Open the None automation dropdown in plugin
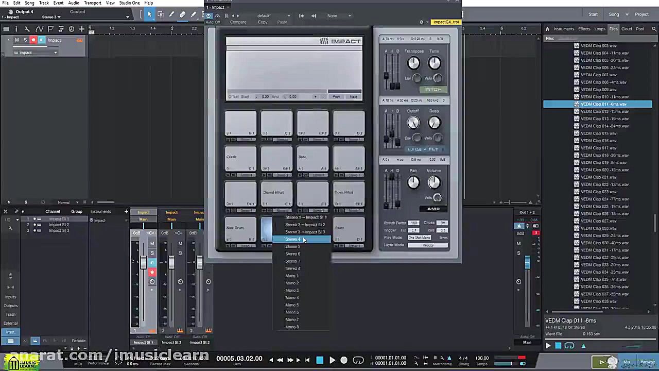Image resolution: width=659 pixels, height=371 pixels. click(338, 16)
